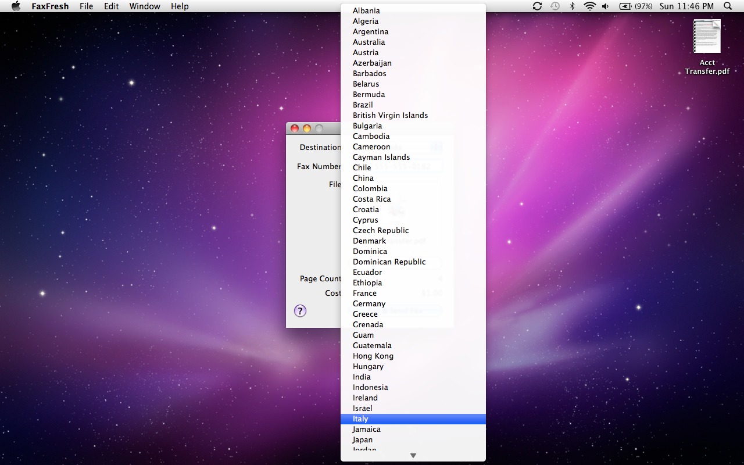The width and height of the screenshot is (744, 465).
Task: Choose Bermuda in the popup menu
Action: [413, 94]
